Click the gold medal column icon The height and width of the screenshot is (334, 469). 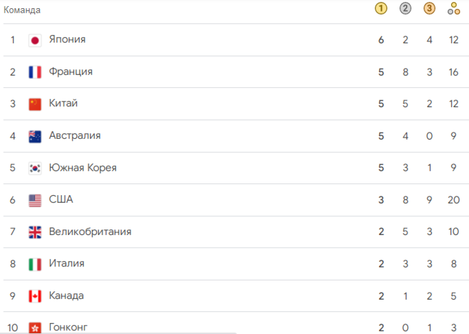point(381,9)
